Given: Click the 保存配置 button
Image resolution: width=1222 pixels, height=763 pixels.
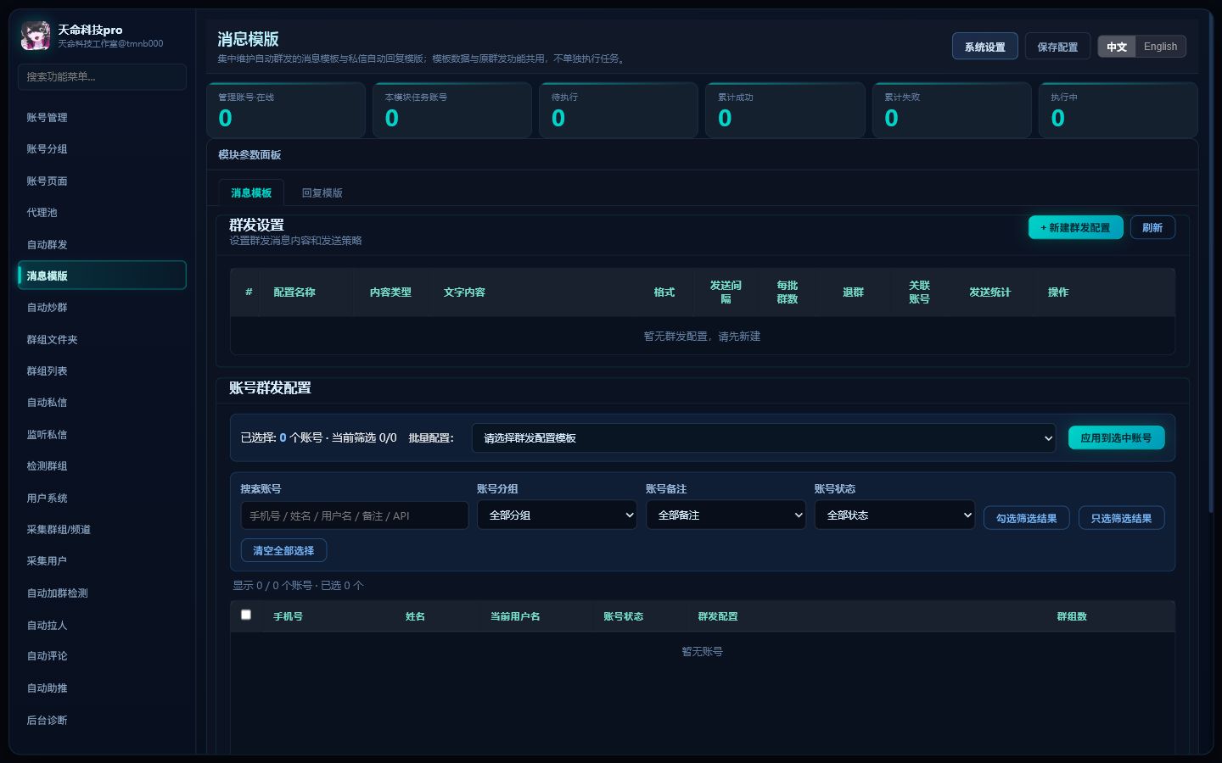Looking at the screenshot, I should 1057,47.
